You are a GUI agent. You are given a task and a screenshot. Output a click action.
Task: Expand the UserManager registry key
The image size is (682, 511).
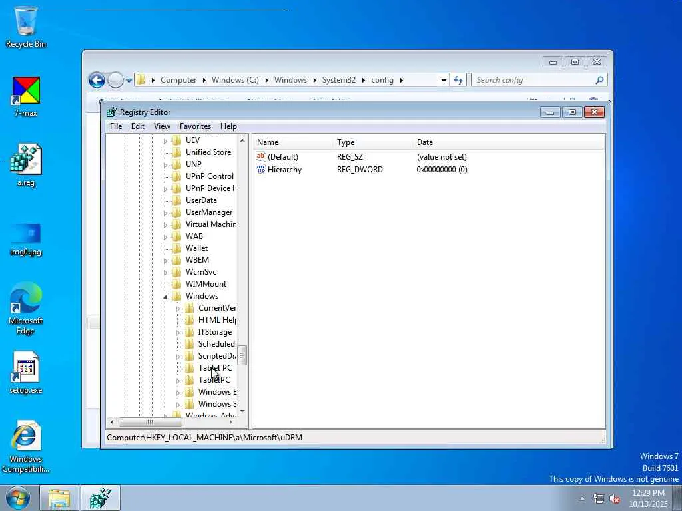tap(165, 213)
